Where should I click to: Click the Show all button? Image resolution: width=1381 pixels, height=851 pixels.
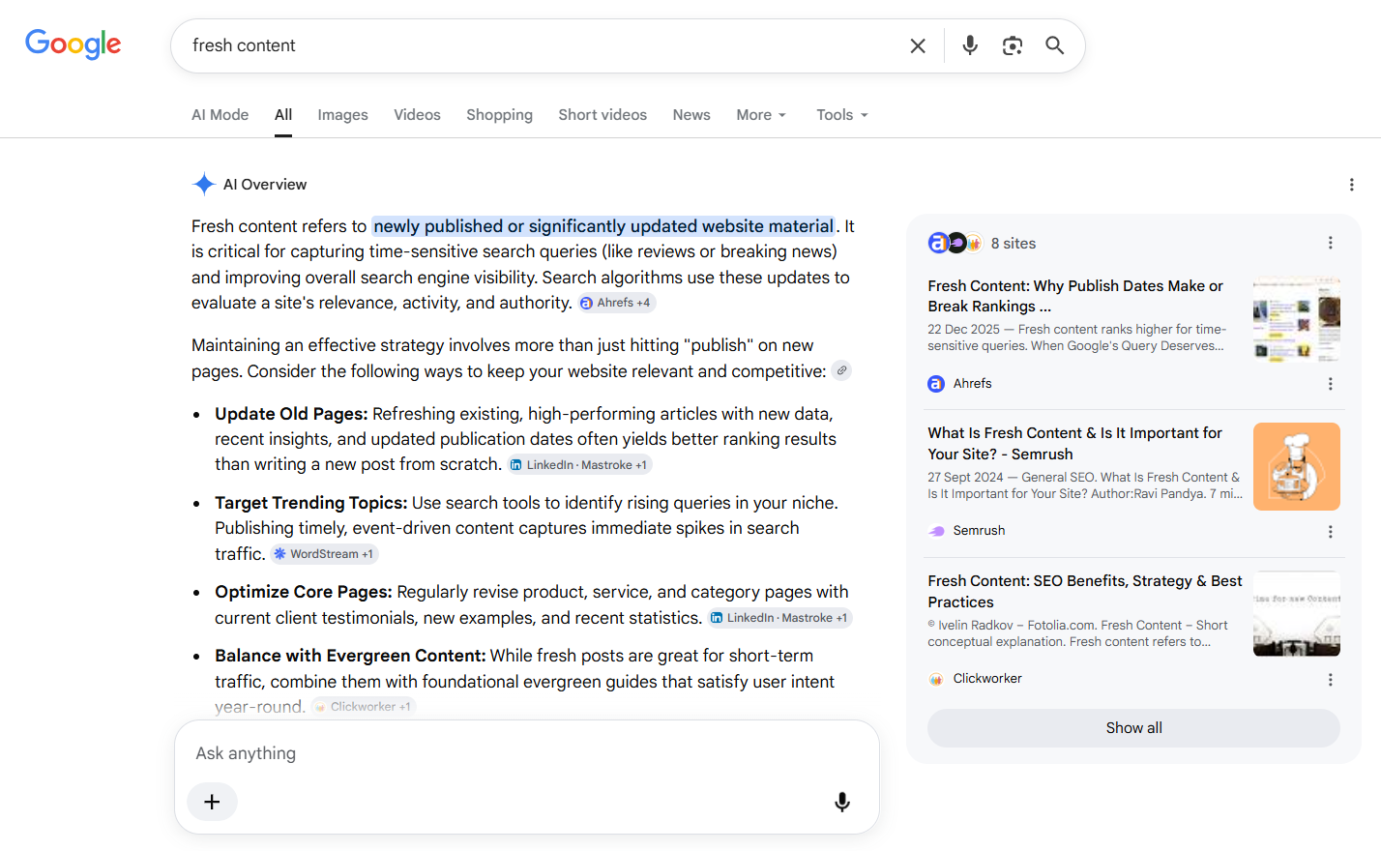(1133, 728)
